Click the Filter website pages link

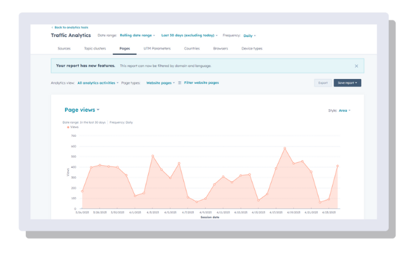coord(201,83)
